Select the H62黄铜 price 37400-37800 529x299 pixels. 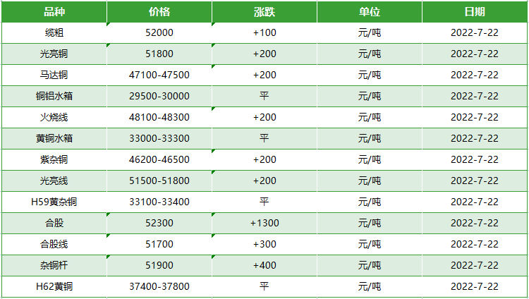(x=159, y=286)
